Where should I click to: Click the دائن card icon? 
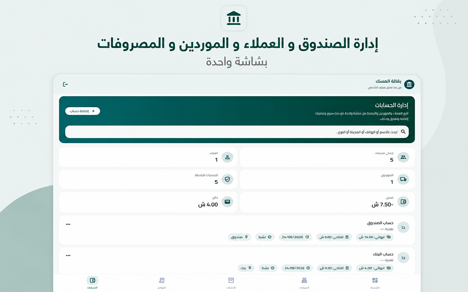[x=227, y=201]
